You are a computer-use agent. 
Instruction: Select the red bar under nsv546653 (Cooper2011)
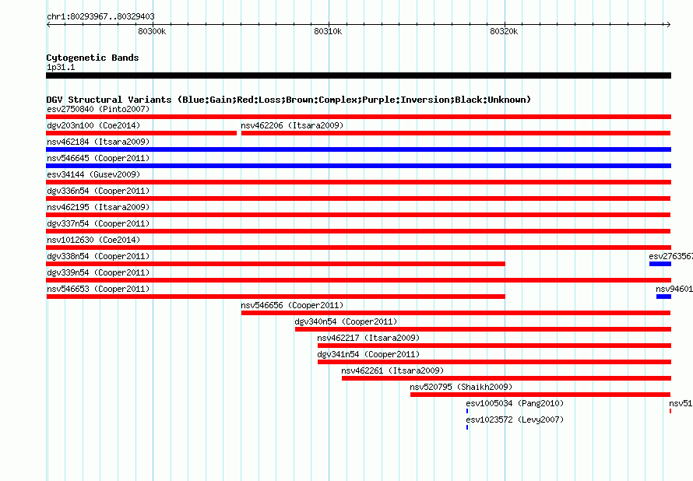(x=276, y=297)
